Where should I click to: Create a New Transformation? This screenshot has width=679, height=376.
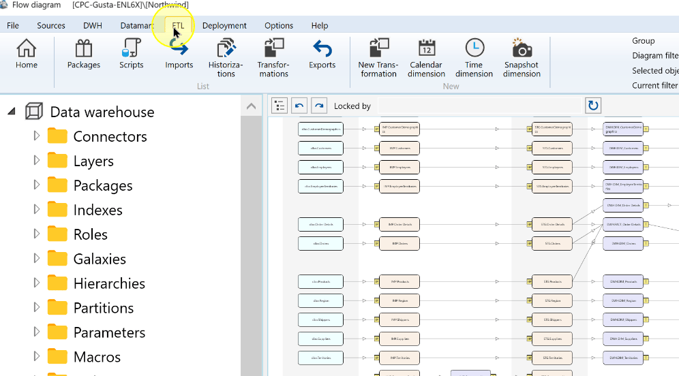tap(378, 58)
